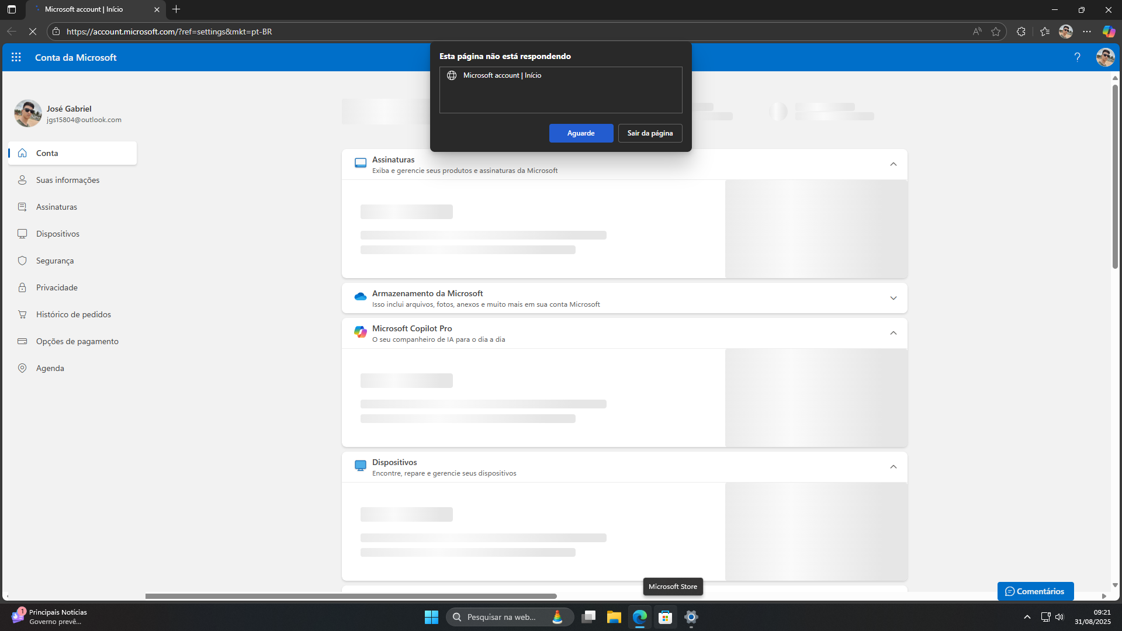Add this page to favorites

[996, 32]
